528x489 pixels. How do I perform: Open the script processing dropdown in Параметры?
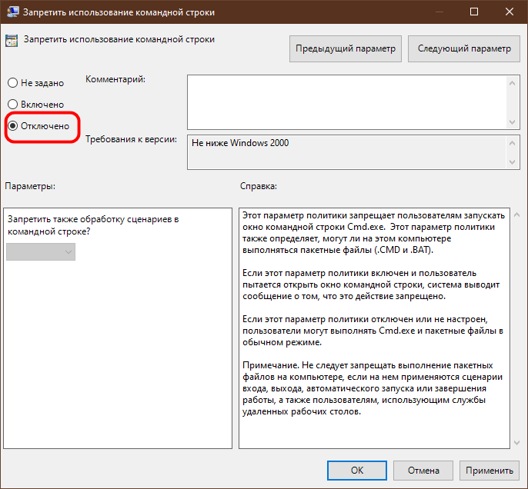[x=41, y=252]
